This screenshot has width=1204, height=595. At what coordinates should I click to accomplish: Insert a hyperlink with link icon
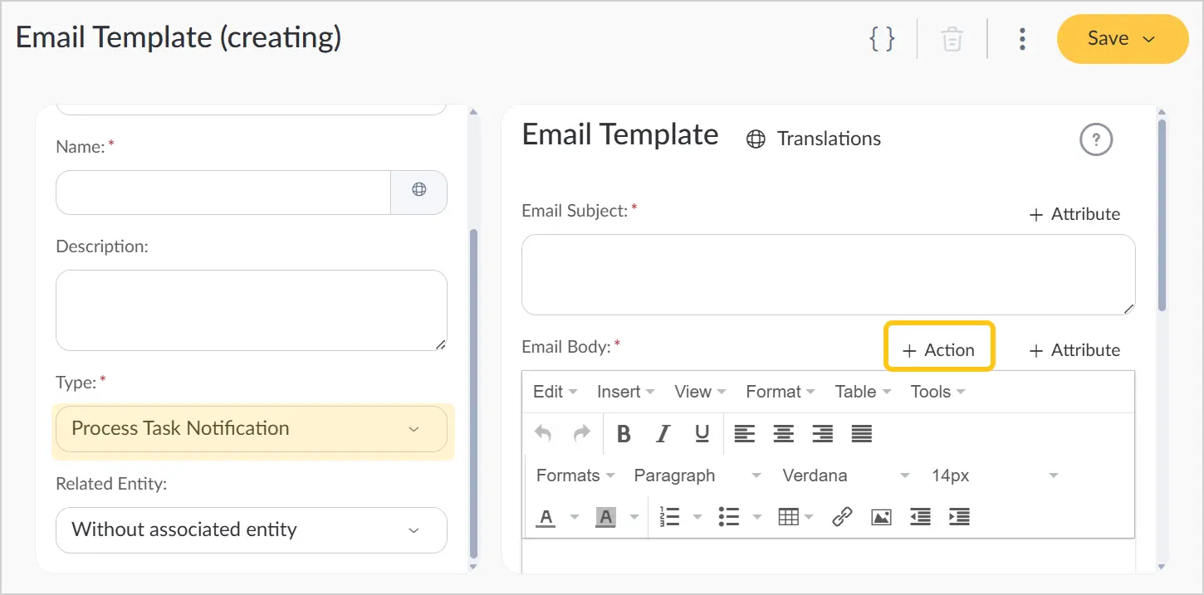tap(842, 517)
